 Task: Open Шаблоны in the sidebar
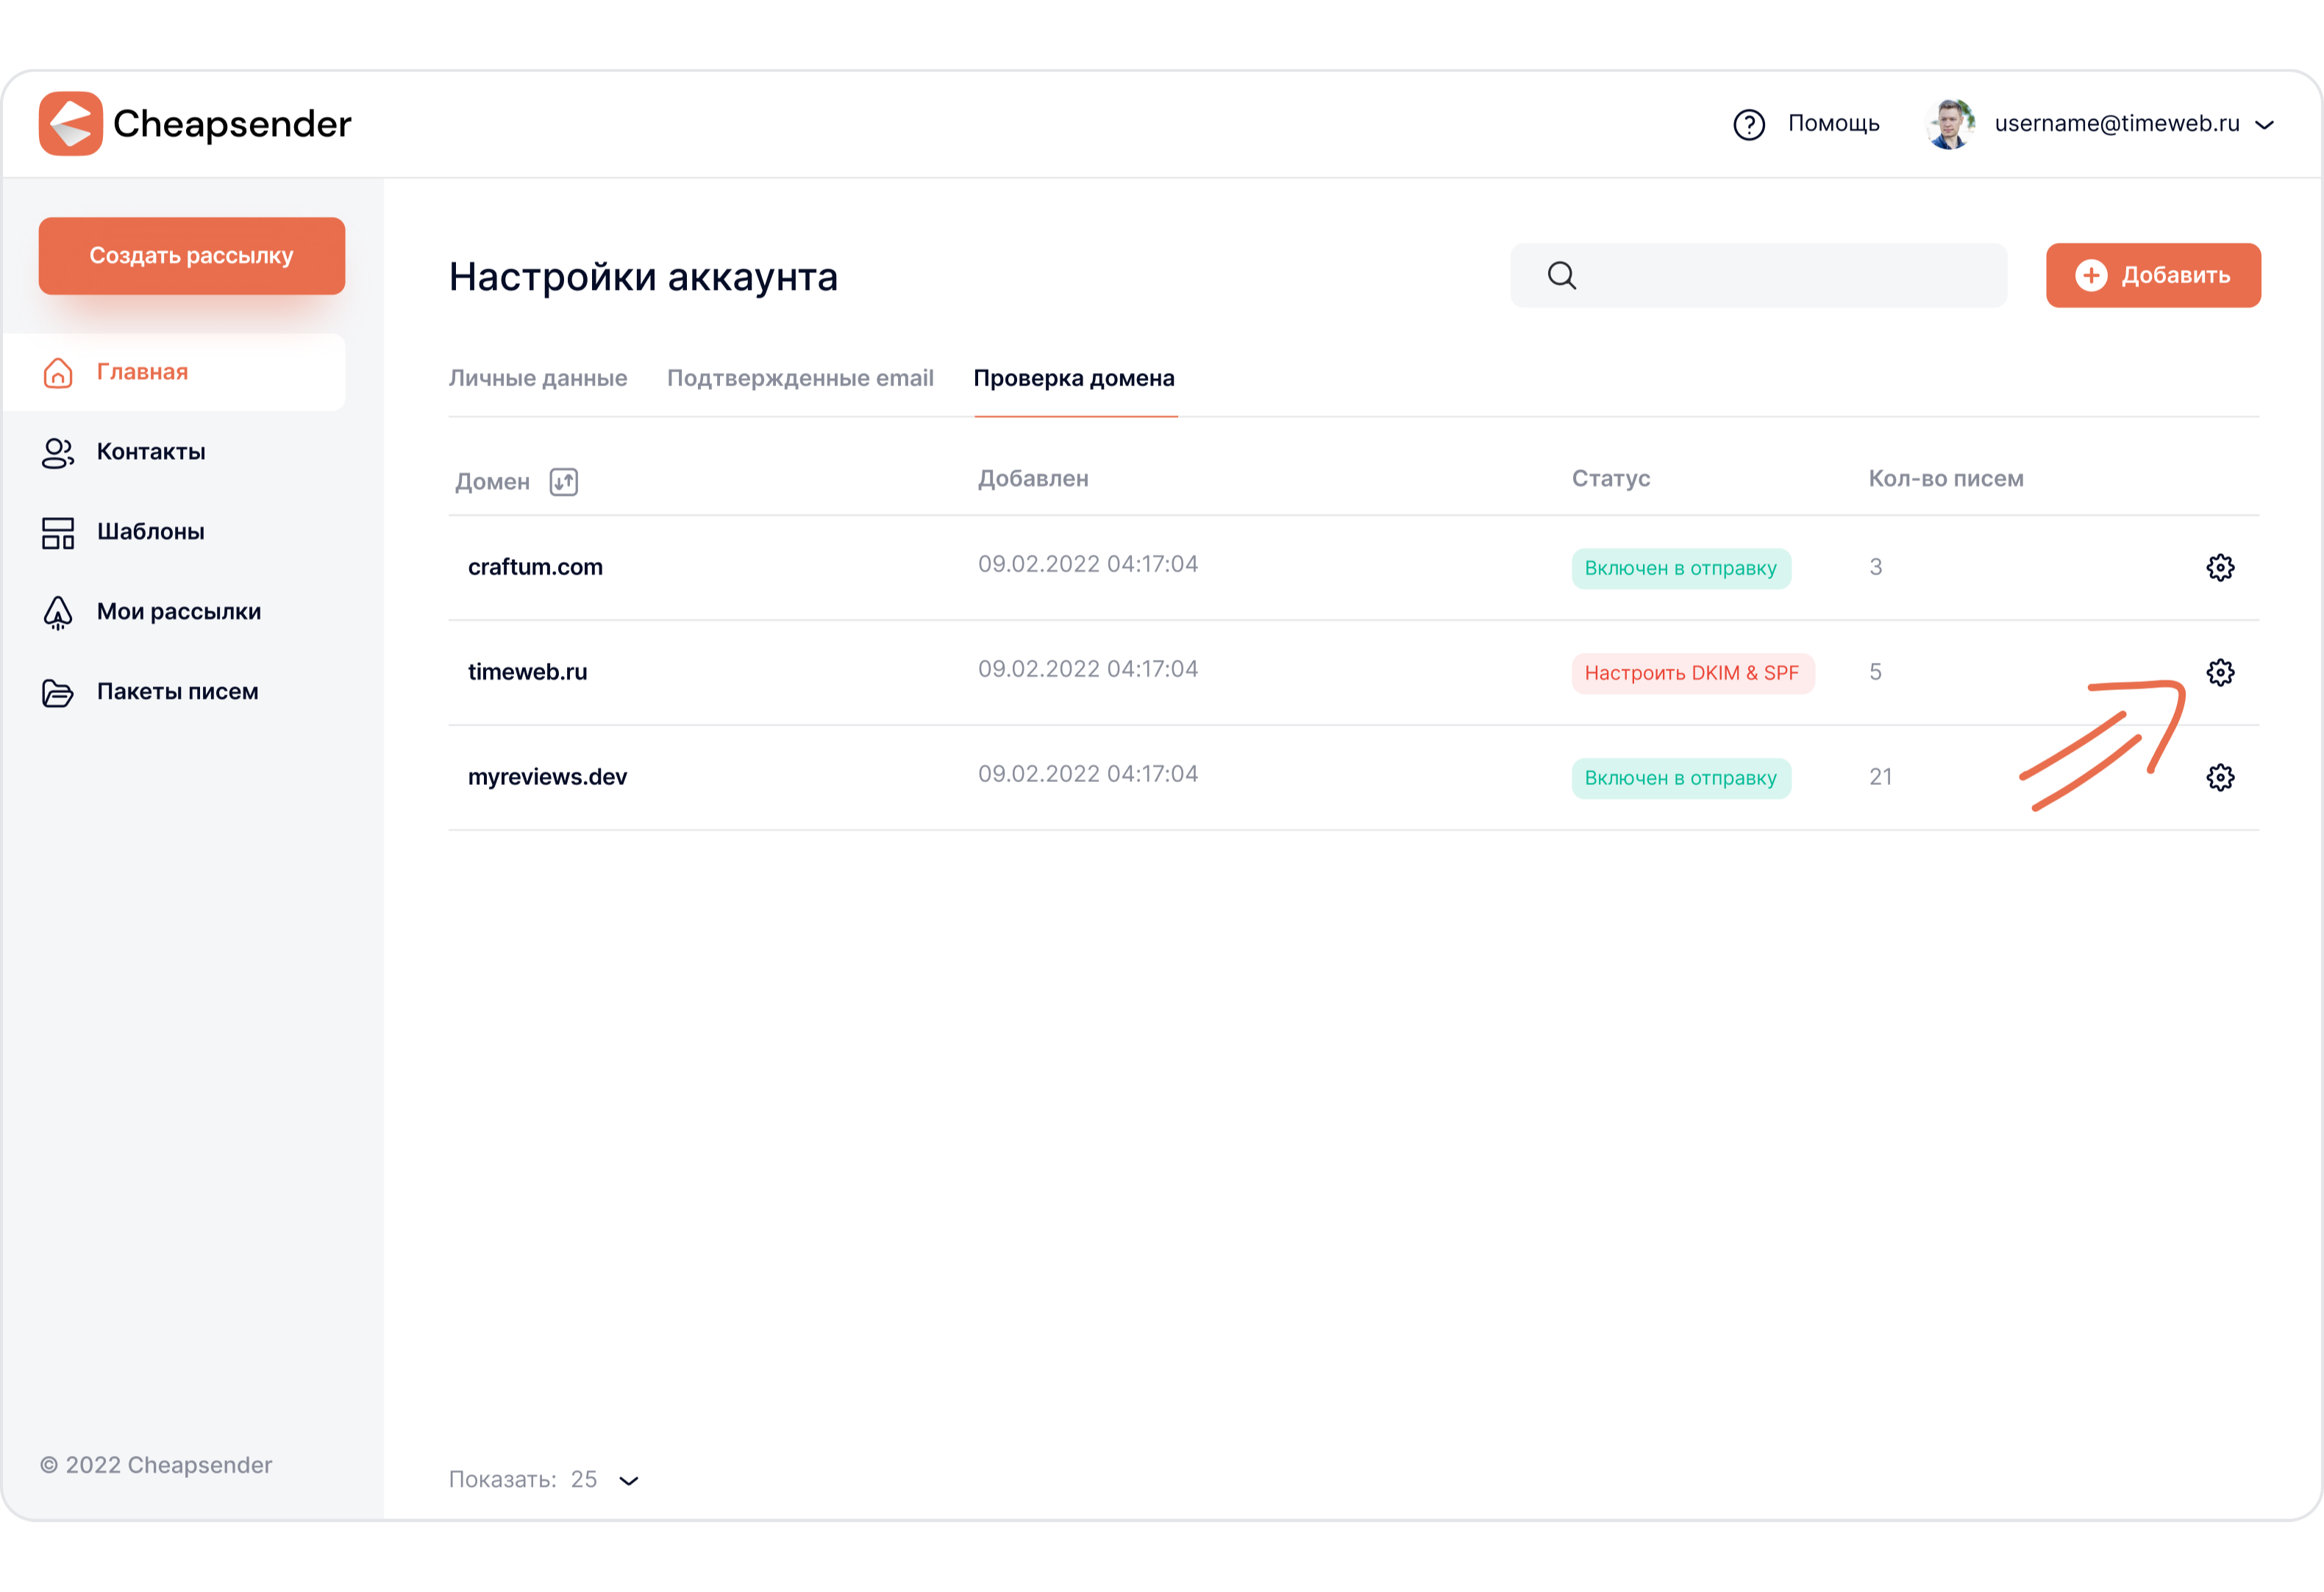(x=151, y=533)
